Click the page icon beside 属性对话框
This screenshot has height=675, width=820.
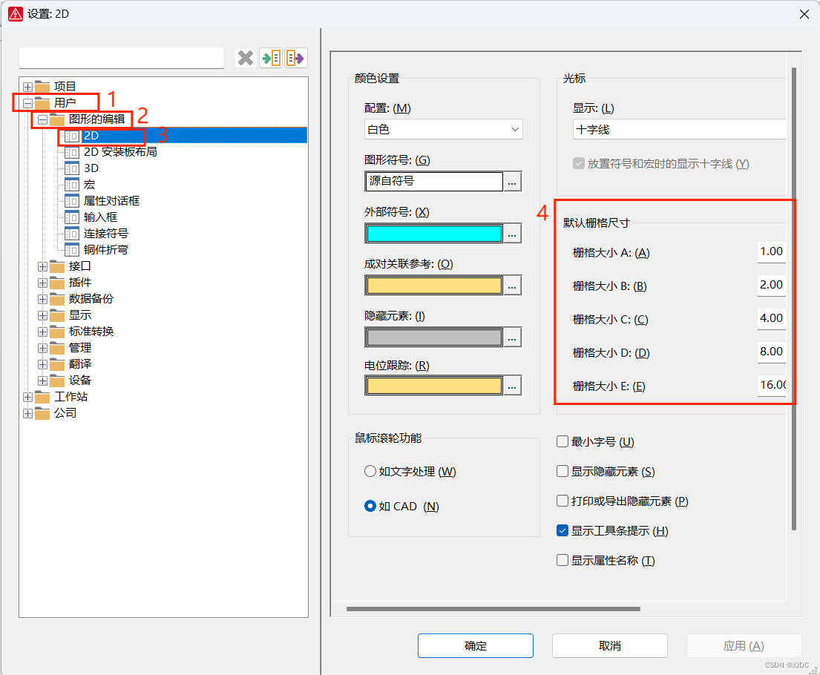pyautogui.click(x=72, y=201)
